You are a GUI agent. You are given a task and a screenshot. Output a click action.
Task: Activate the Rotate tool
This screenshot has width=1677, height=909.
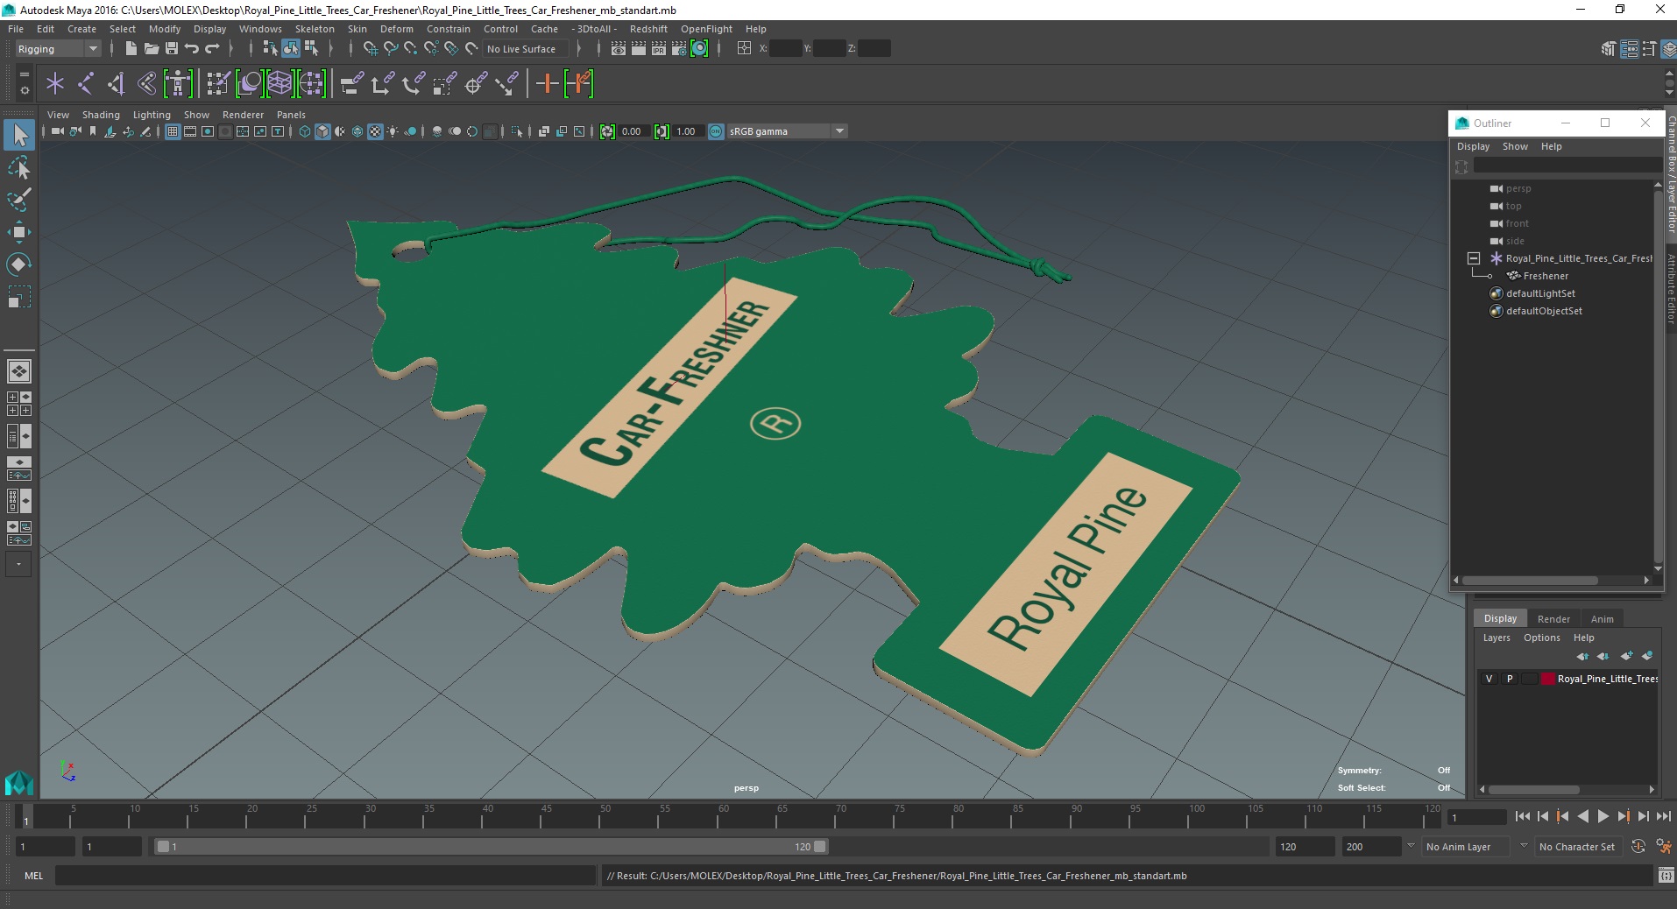[19, 264]
